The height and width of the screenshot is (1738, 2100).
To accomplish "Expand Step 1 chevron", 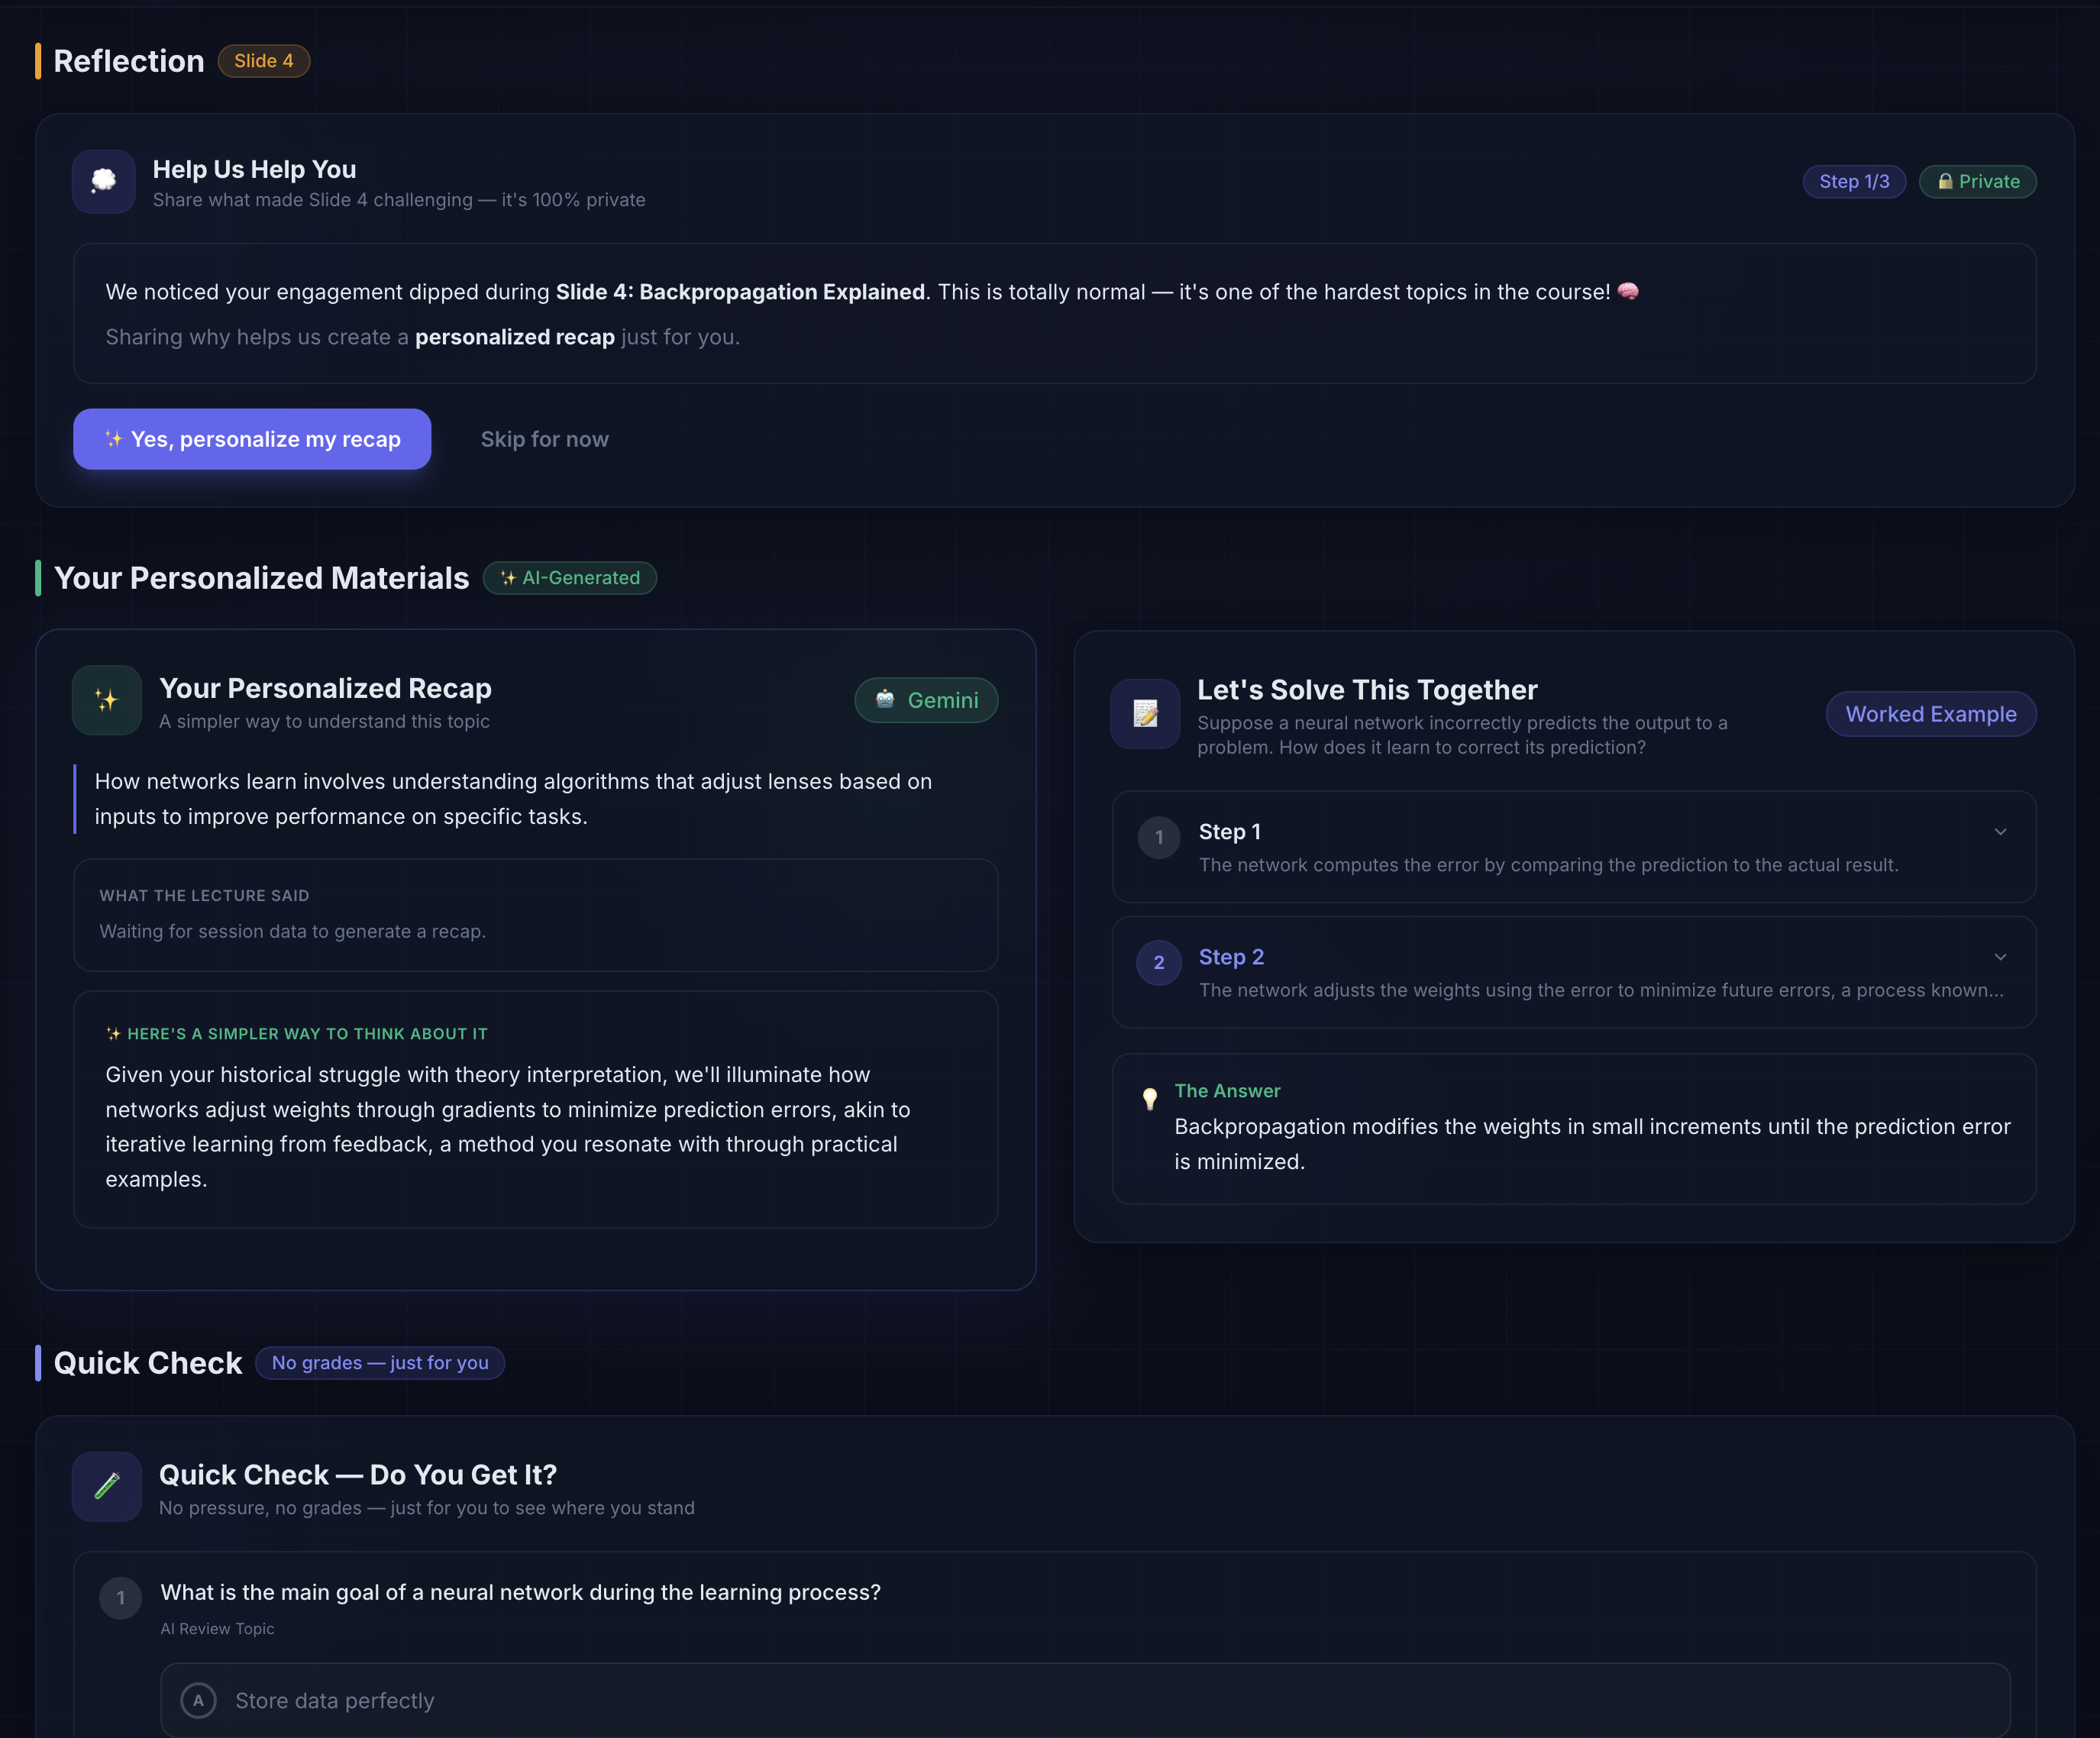I will [2000, 831].
